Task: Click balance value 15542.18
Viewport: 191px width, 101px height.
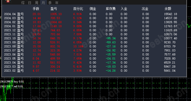Action: [x=170, y=14]
